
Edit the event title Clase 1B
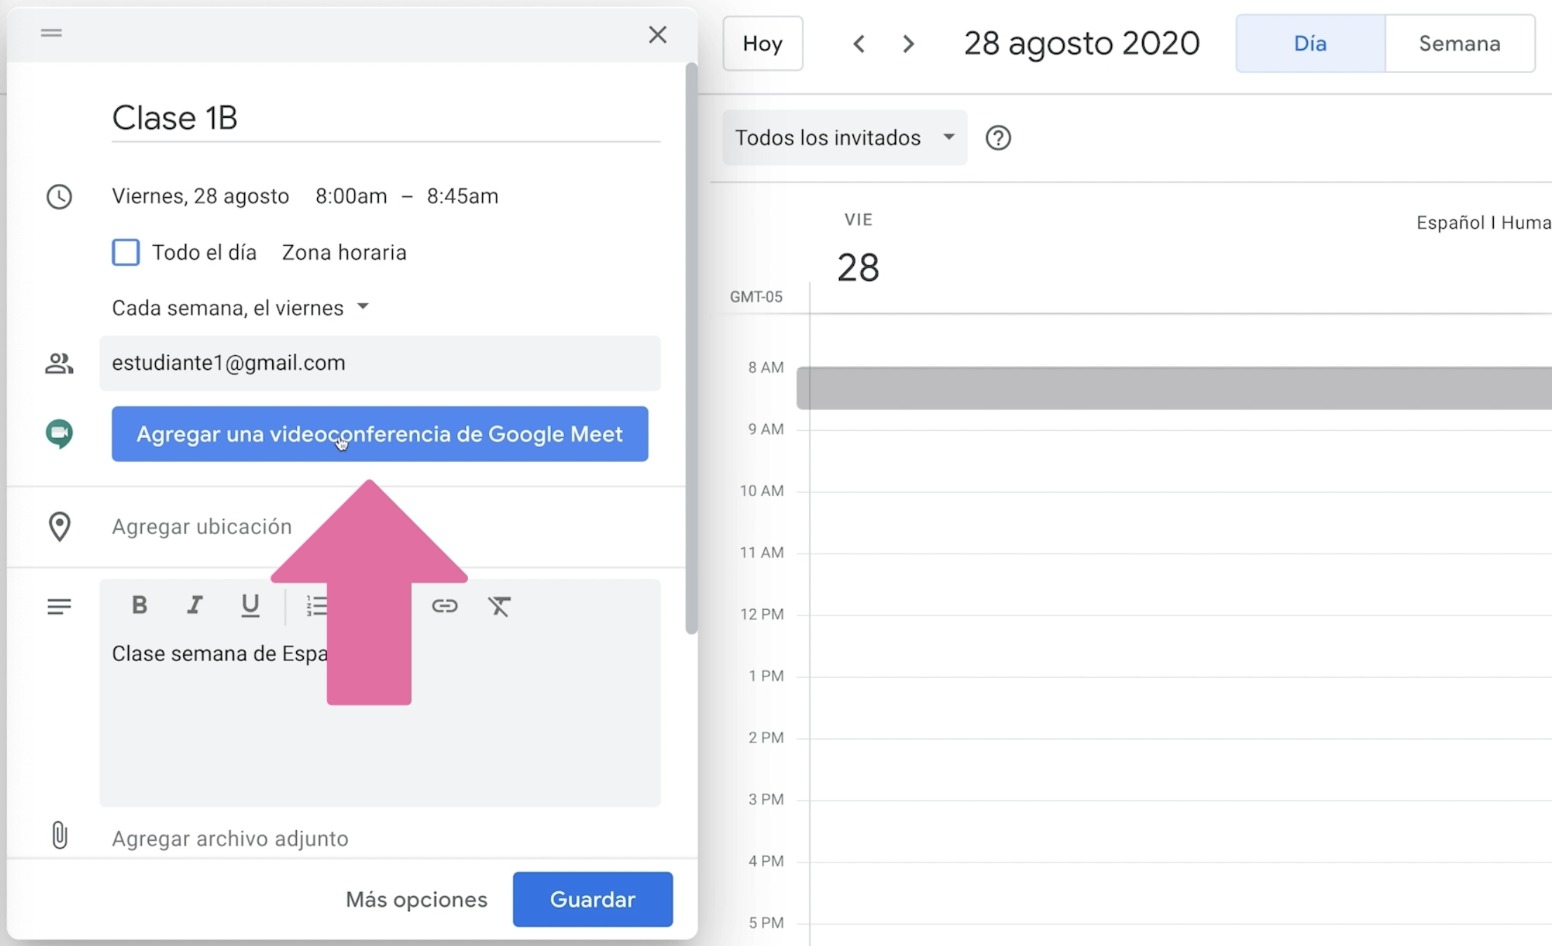(x=386, y=118)
